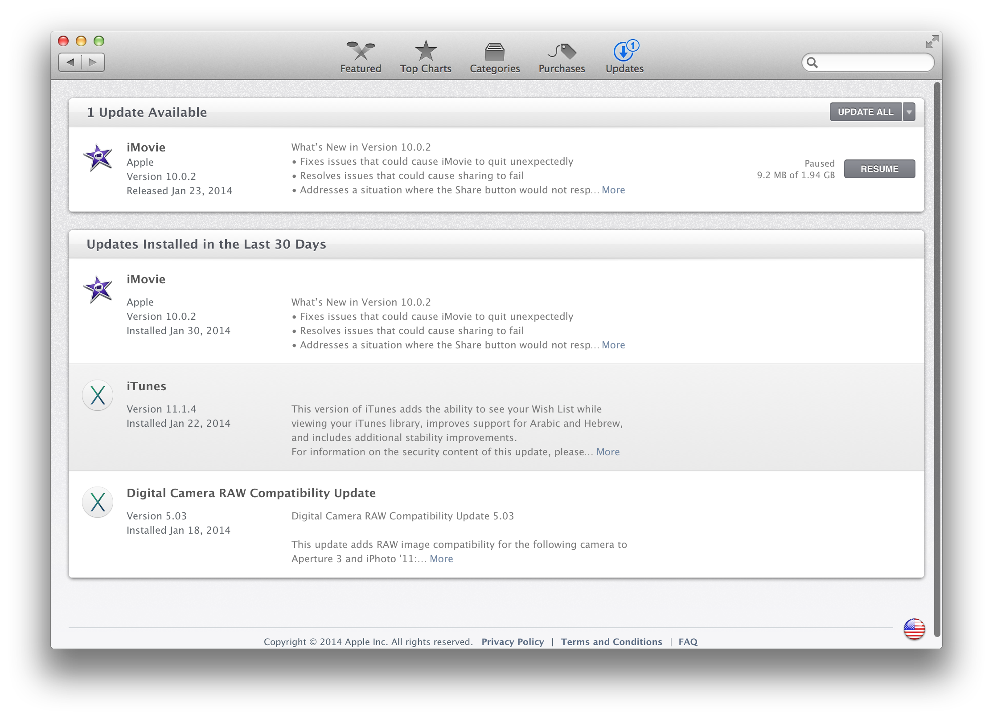Click 'Installed Jan 22, 2014' text
This screenshot has height=719, width=993.
[x=178, y=423]
